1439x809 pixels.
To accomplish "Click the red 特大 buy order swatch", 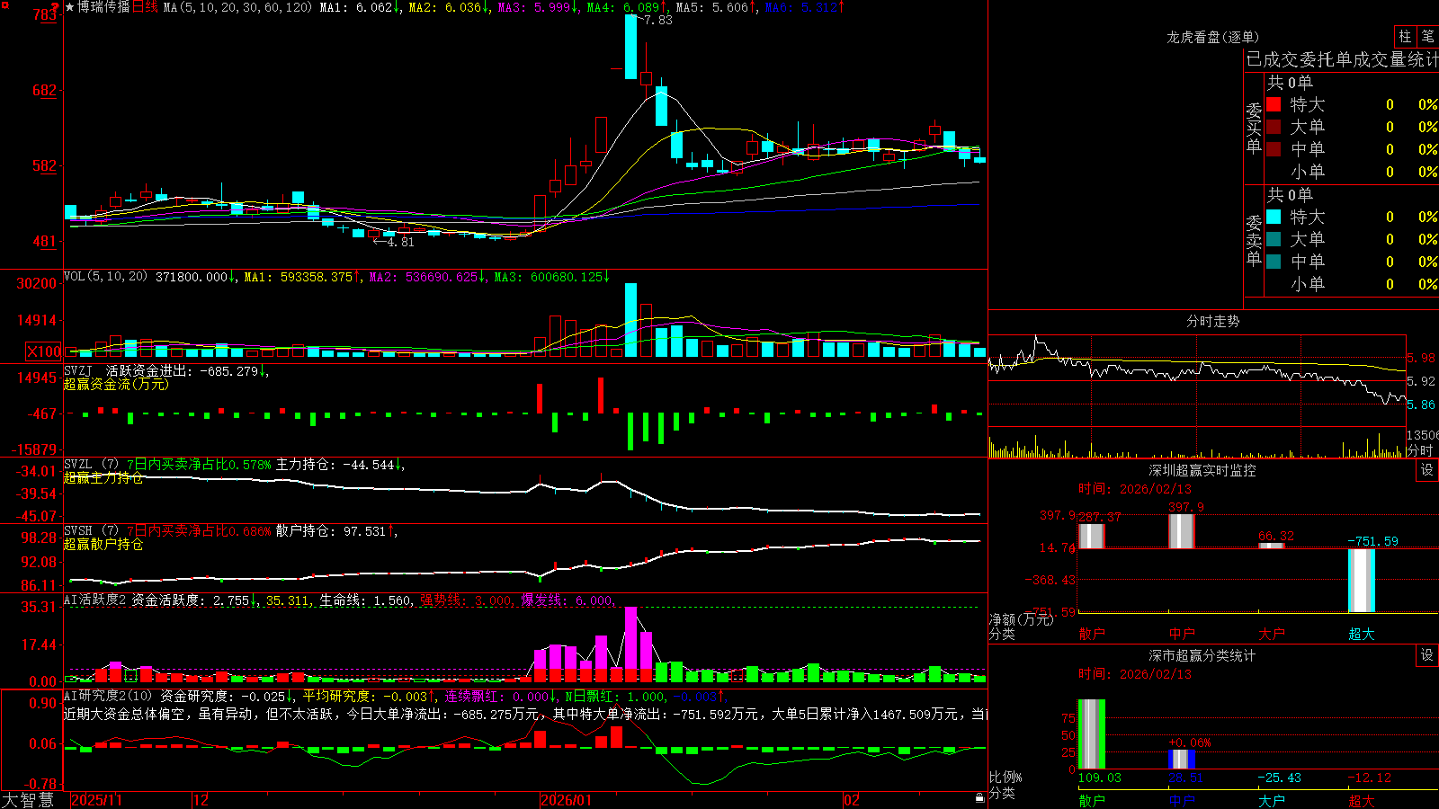I will [1274, 104].
